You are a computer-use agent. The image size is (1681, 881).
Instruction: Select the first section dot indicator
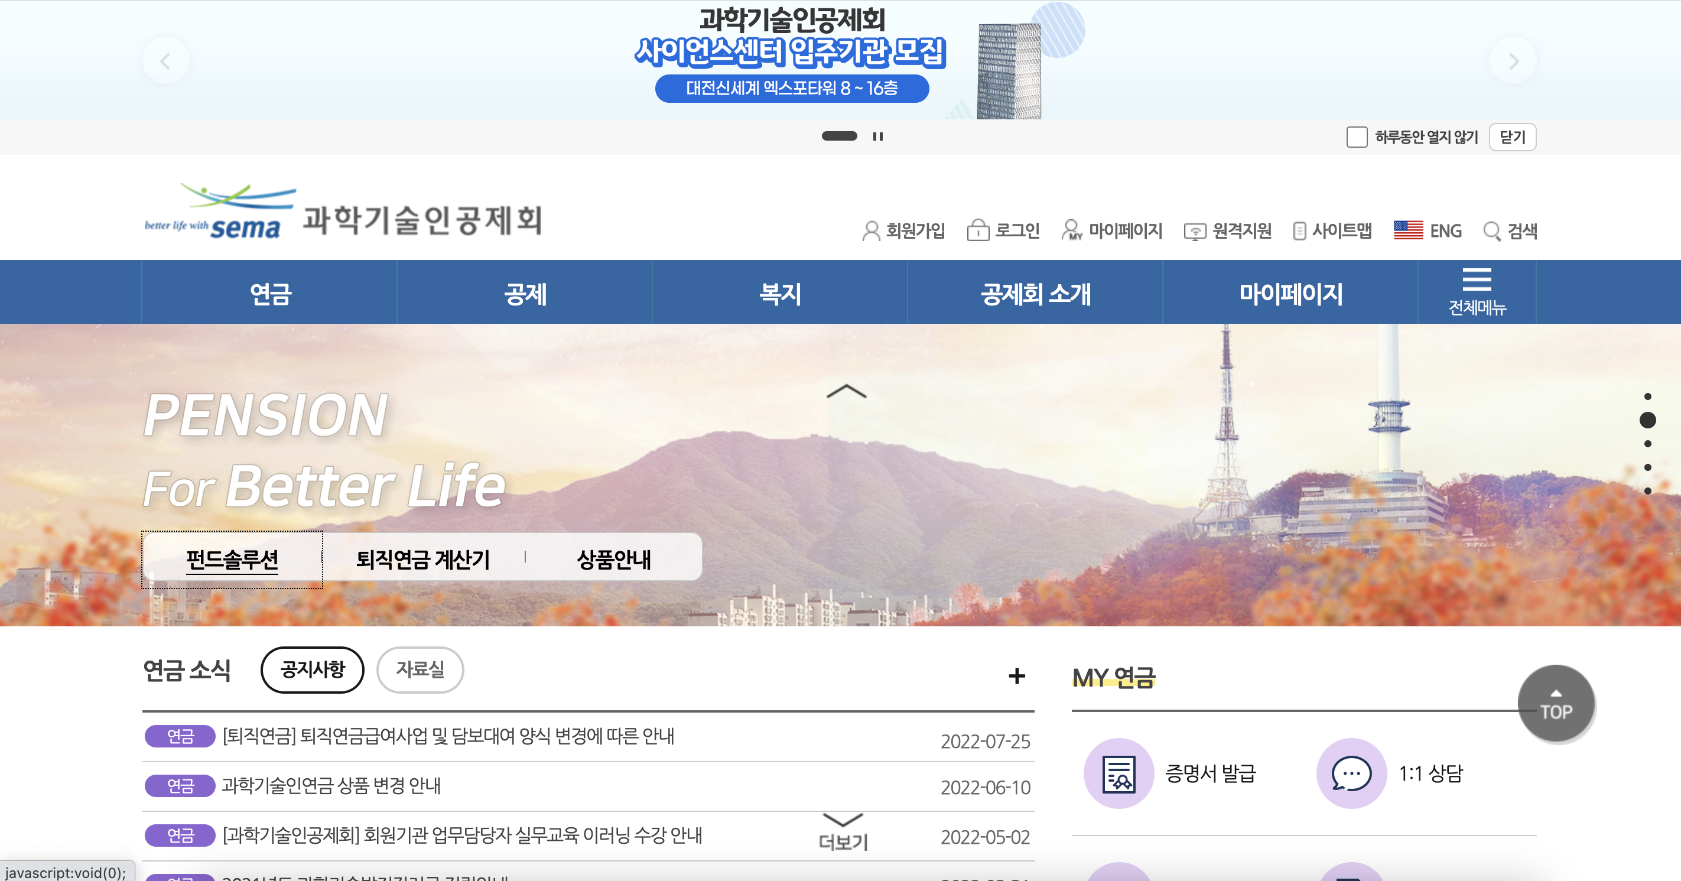click(1648, 396)
